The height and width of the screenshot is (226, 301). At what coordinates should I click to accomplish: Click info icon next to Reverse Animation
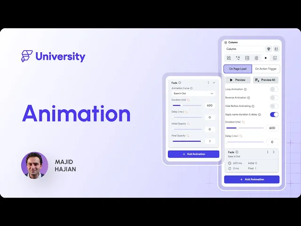[249, 98]
